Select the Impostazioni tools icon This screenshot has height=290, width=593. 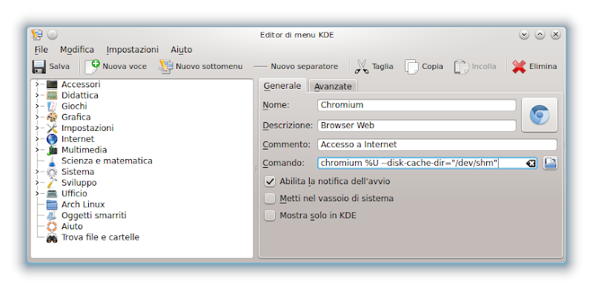point(52,128)
